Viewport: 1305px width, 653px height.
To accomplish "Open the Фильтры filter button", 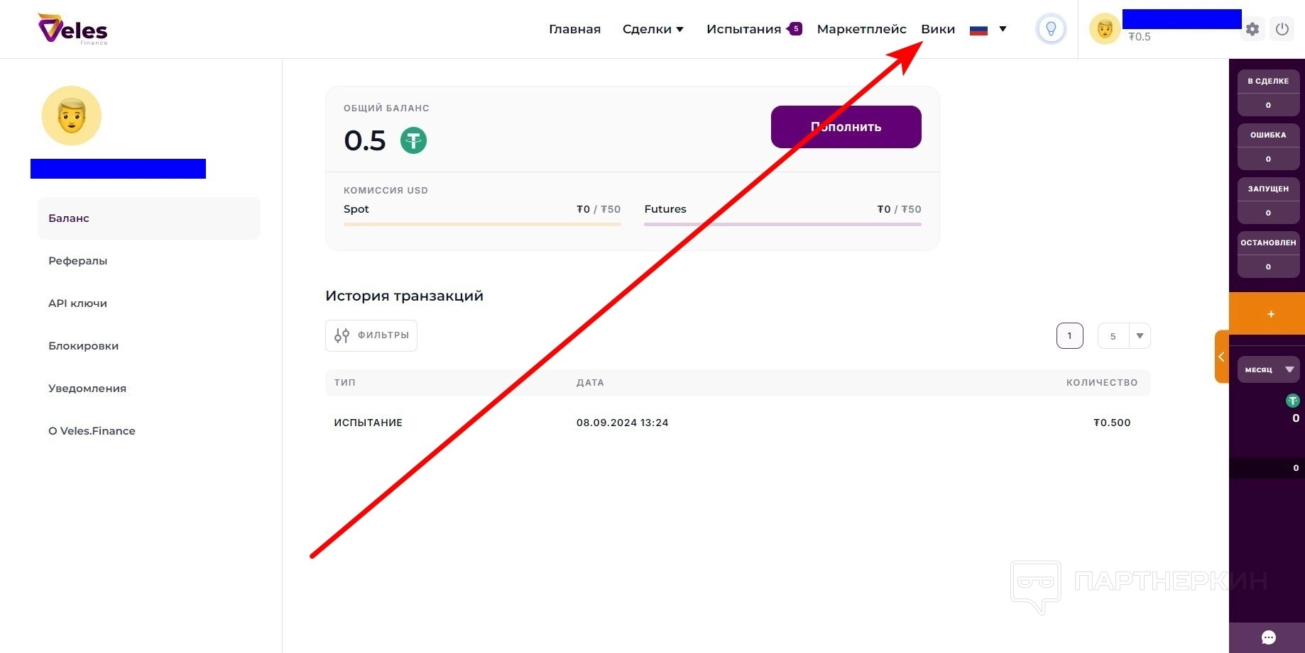I will tap(371, 335).
